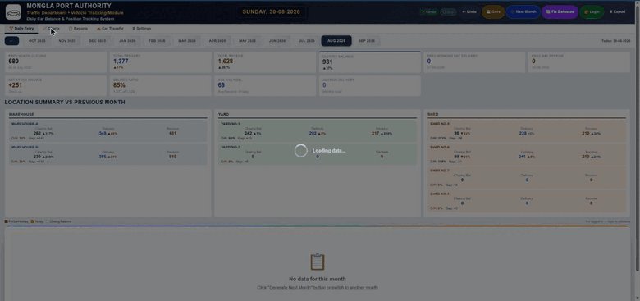Click the Total Receive 1,628 card

pos(265,62)
